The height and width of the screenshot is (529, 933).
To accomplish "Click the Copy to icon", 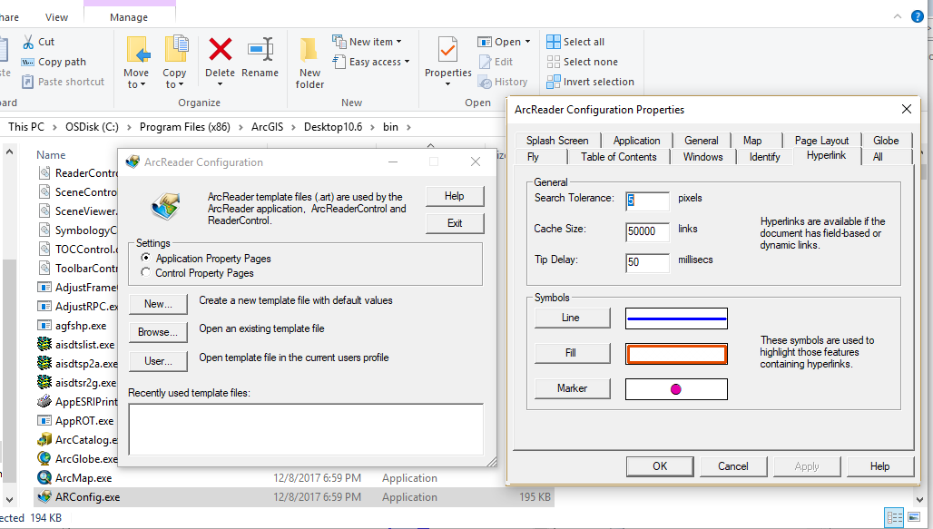I will [x=176, y=49].
